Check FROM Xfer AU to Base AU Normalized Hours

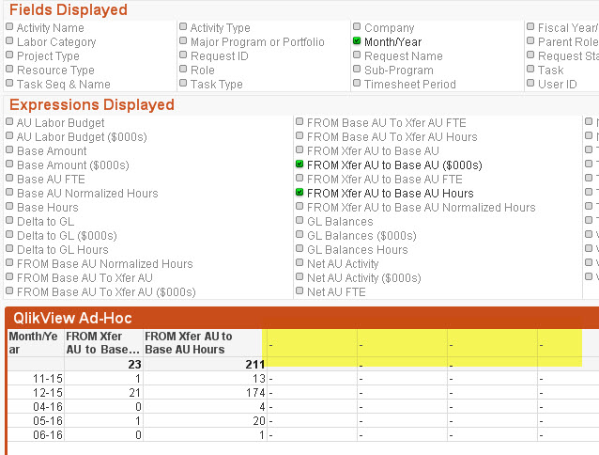point(299,207)
